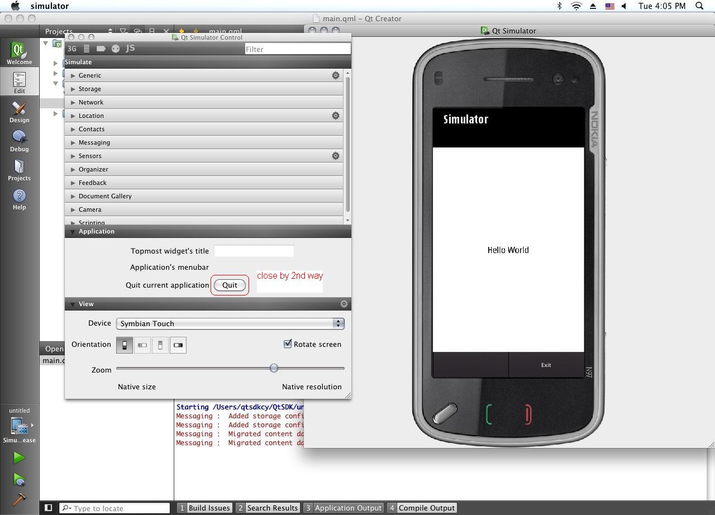Open settings gear for Sensors section
This screenshot has width=715, height=515.
click(x=336, y=155)
